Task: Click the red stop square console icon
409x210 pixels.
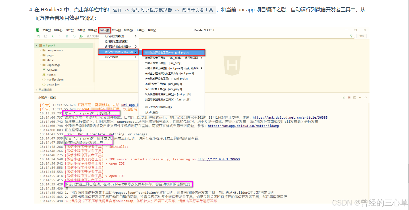Action: tap(349, 97)
